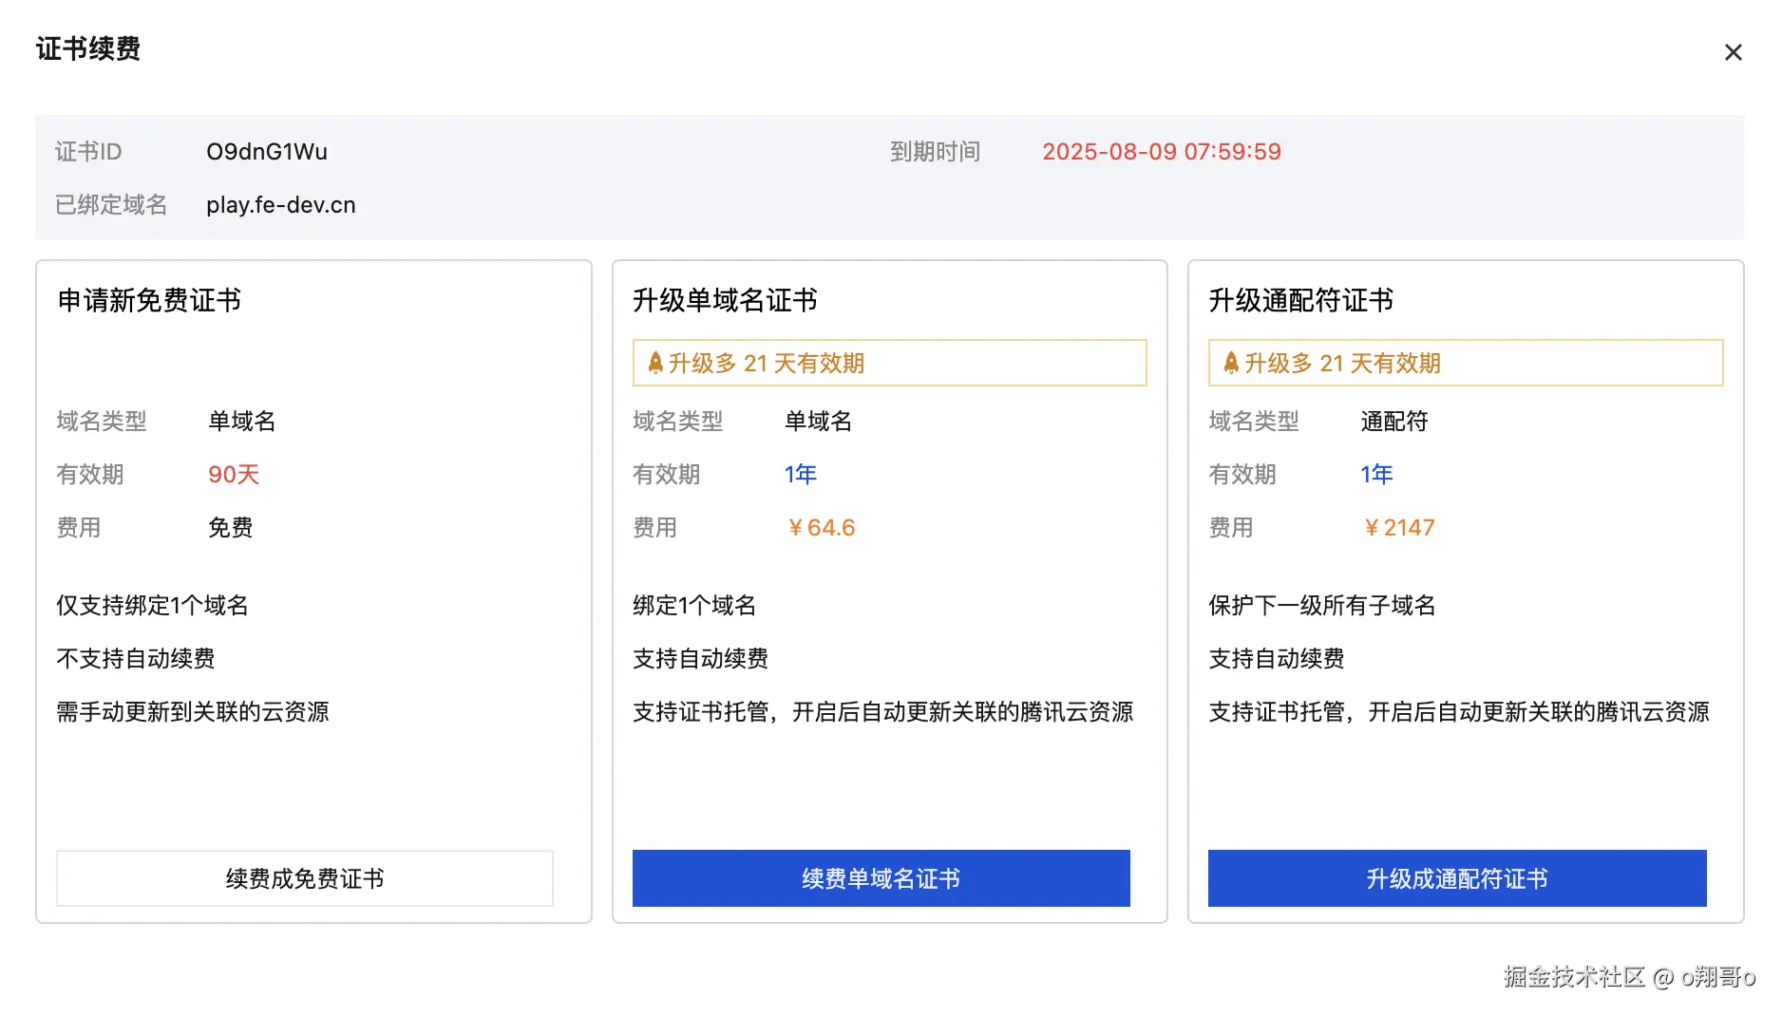Click the expiry time 2025-08-09 07:59:59

(x=1161, y=152)
